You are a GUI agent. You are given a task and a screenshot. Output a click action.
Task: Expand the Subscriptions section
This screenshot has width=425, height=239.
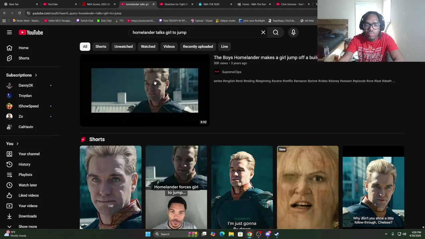click(22, 75)
